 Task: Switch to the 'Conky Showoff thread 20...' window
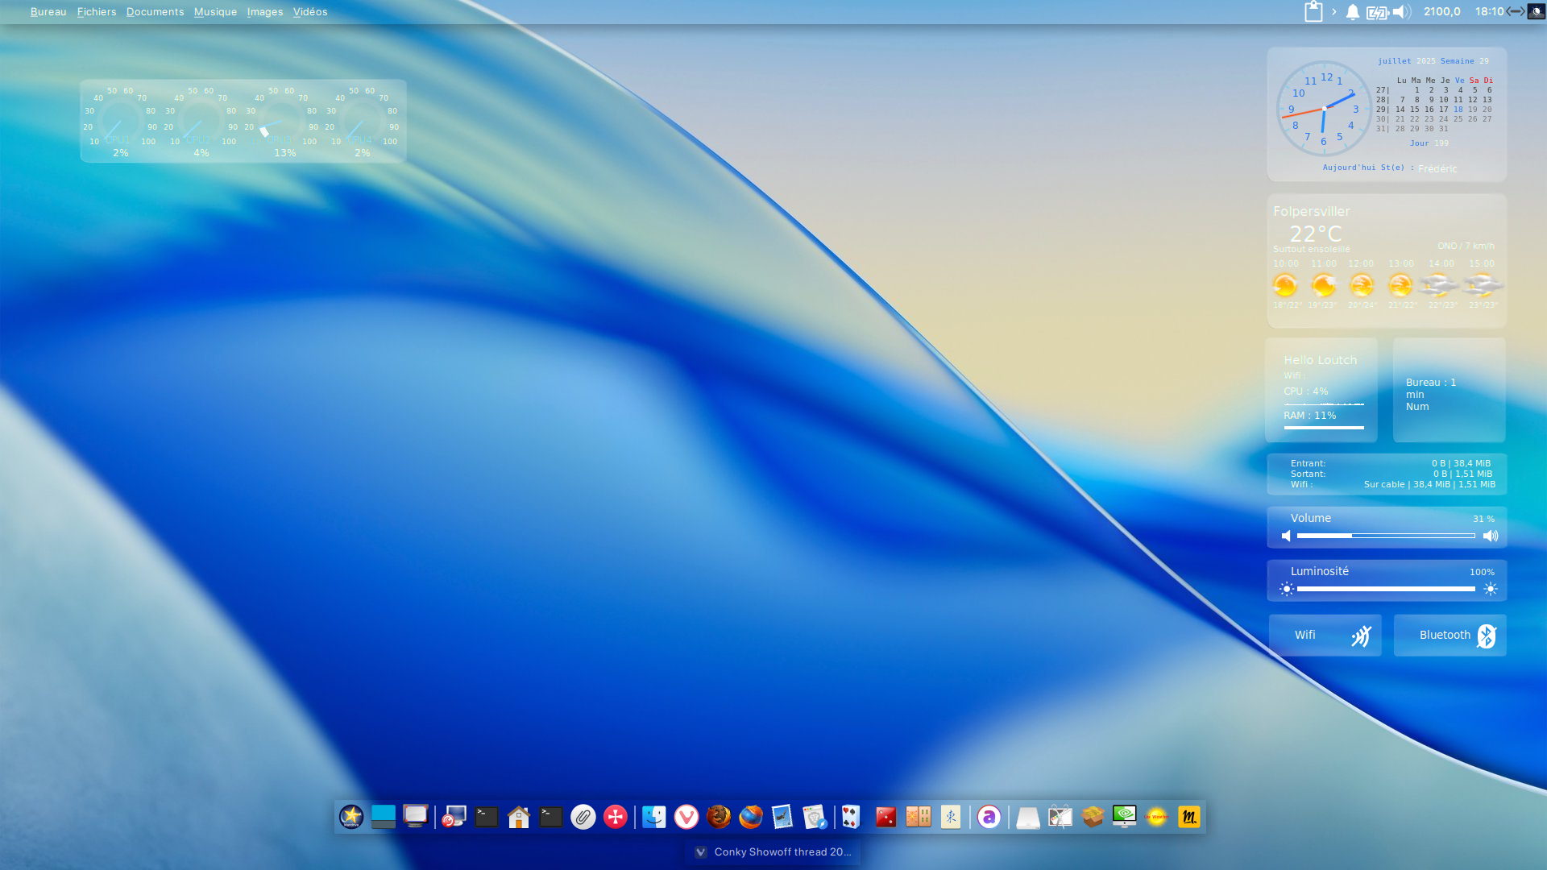point(773,852)
